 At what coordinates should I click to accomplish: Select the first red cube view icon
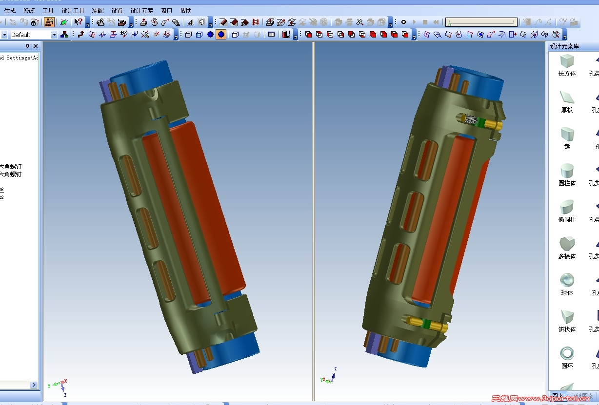pos(308,35)
